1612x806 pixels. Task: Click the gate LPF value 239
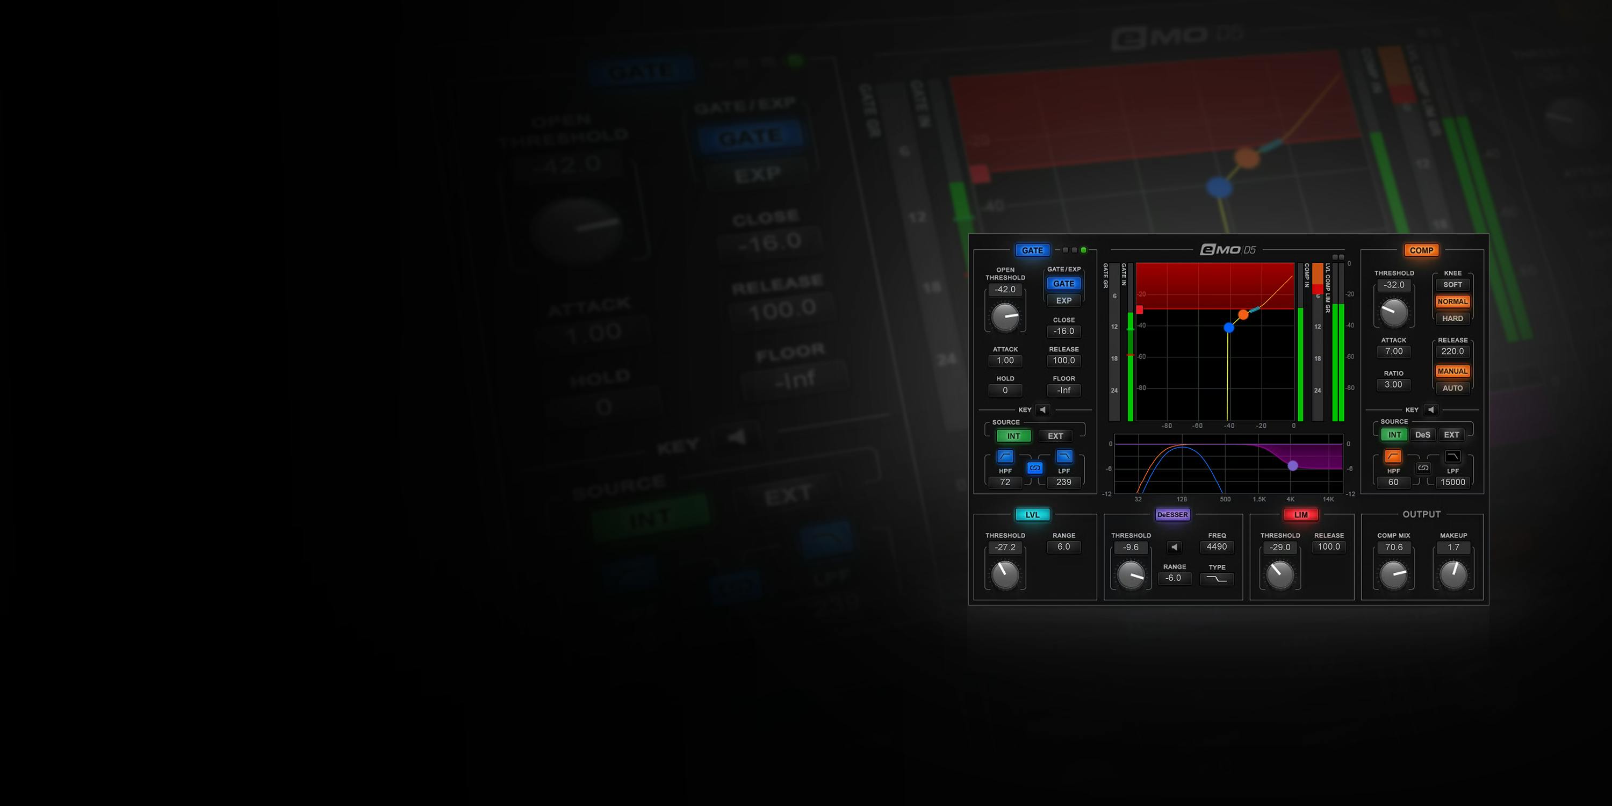(x=1064, y=483)
